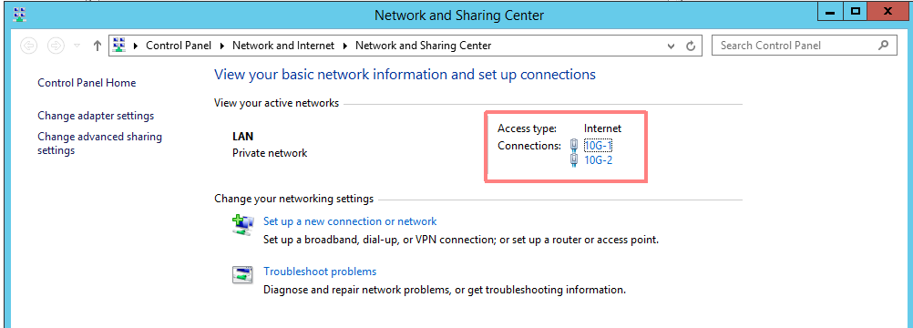This screenshot has height=328, width=913.
Task: Refresh the Network and Sharing Center
Action: [x=691, y=46]
